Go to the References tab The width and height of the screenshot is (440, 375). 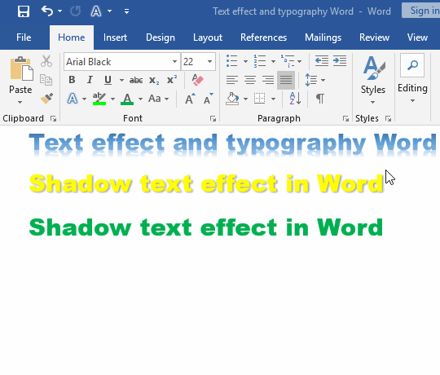point(263,37)
